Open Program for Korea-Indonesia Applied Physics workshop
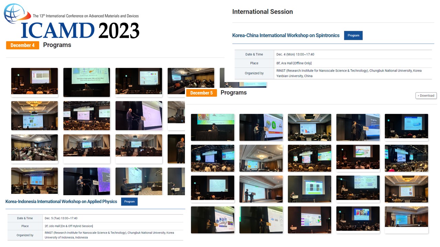440x247 pixels. 129,201
